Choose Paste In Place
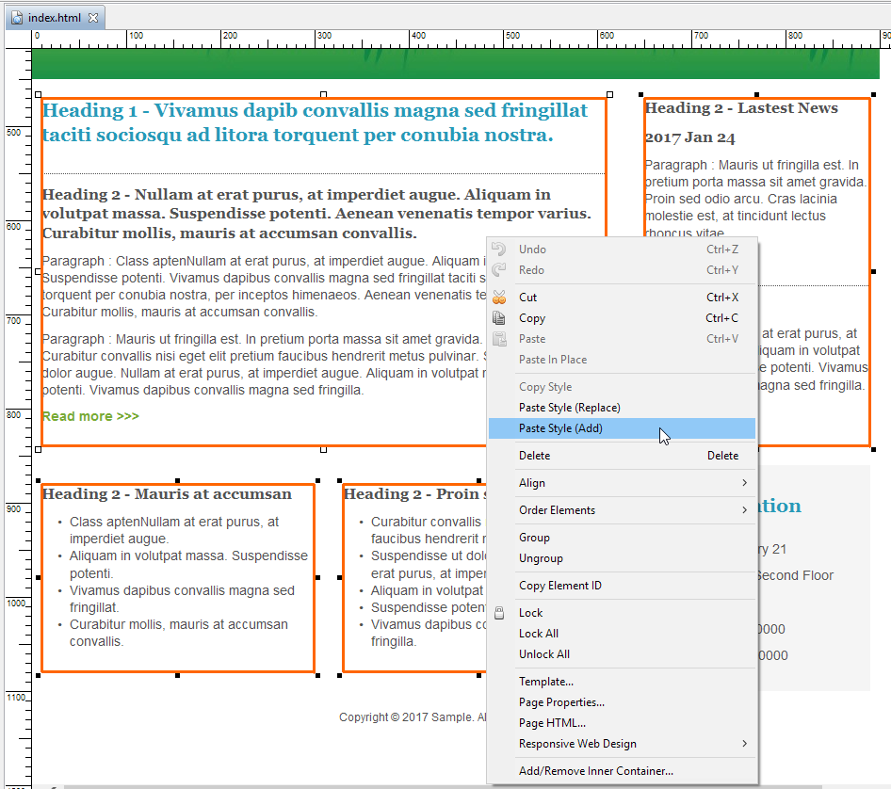 click(x=623, y=360)
